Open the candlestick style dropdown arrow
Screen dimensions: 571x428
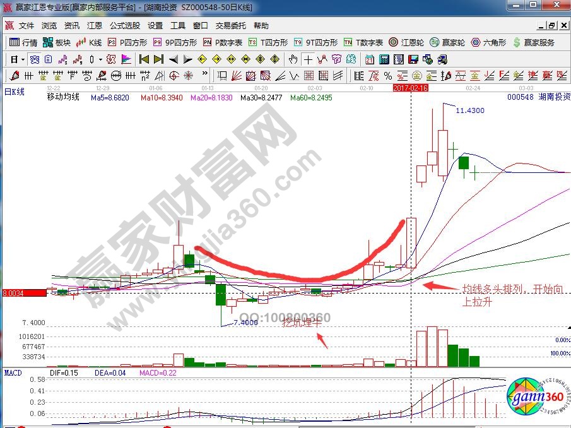pyautogui.click(x=100, y=59)
